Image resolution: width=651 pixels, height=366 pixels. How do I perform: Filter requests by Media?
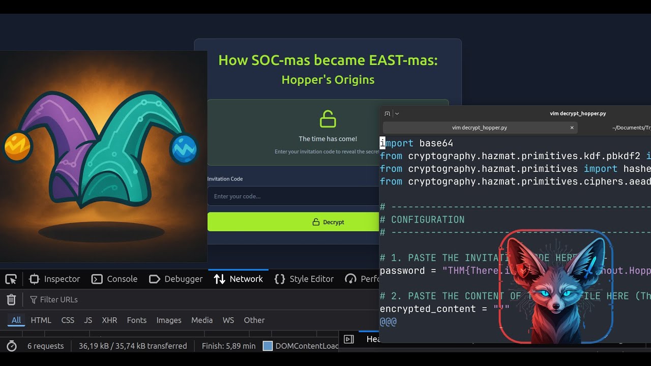202,320
